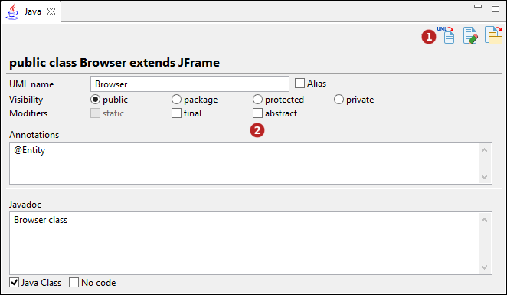Close the Java tab with X

tap(51, 11)
